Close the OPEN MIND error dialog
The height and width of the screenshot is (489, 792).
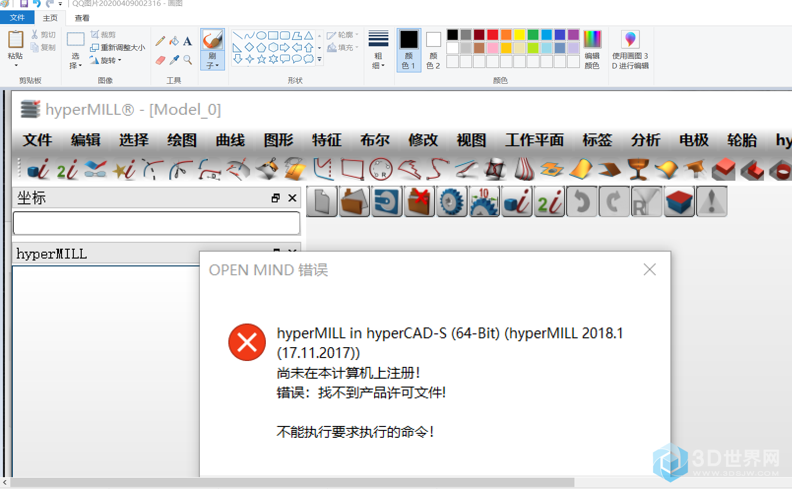coord(650,269)
